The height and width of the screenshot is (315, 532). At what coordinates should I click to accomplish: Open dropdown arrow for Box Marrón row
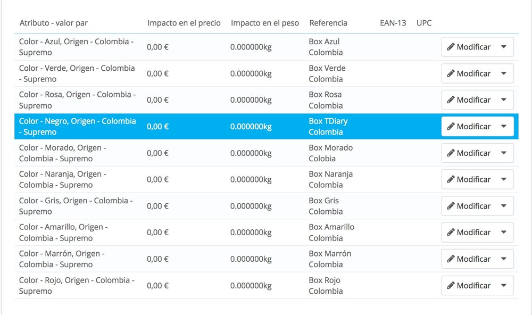[x=504, y=259]
